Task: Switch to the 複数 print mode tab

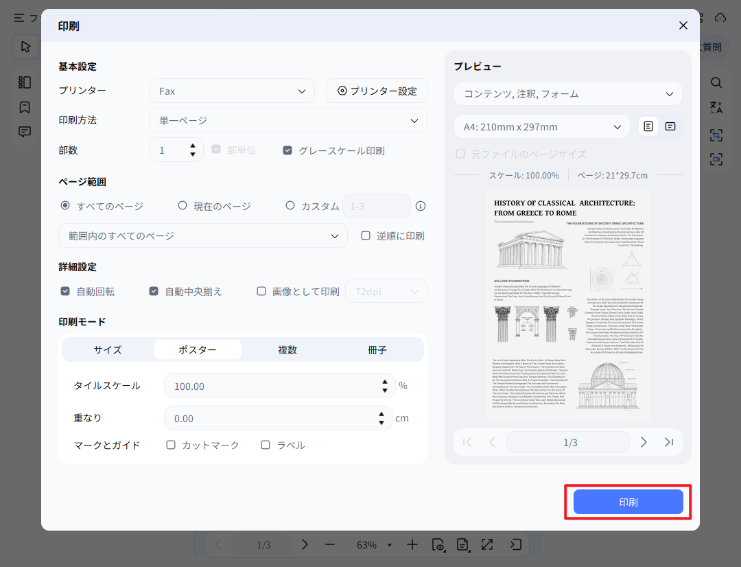Action: (x=287, y=349)
